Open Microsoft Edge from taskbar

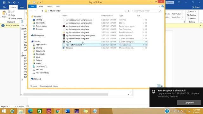click(30, 111)
